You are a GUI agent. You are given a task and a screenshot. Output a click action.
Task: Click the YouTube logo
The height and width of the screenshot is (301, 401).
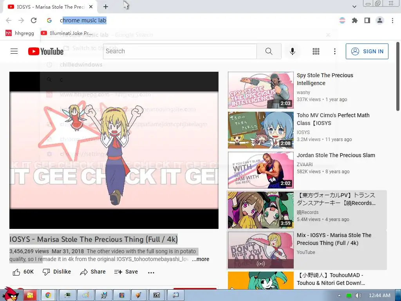46,51
